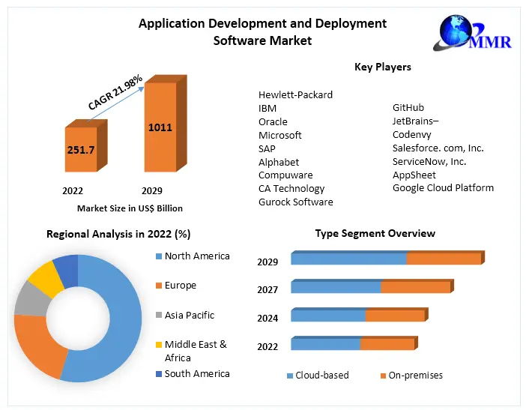Click the 2029 orange bar labeled 1011
Image resolution: width=526 pixels, height=410 pixels.
pyautogui.click(x=160, y=127)
